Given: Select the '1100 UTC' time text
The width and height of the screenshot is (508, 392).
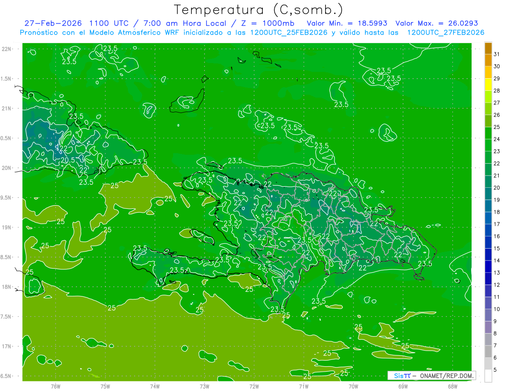Looking at the screenshot, I should tap(110, 23).
